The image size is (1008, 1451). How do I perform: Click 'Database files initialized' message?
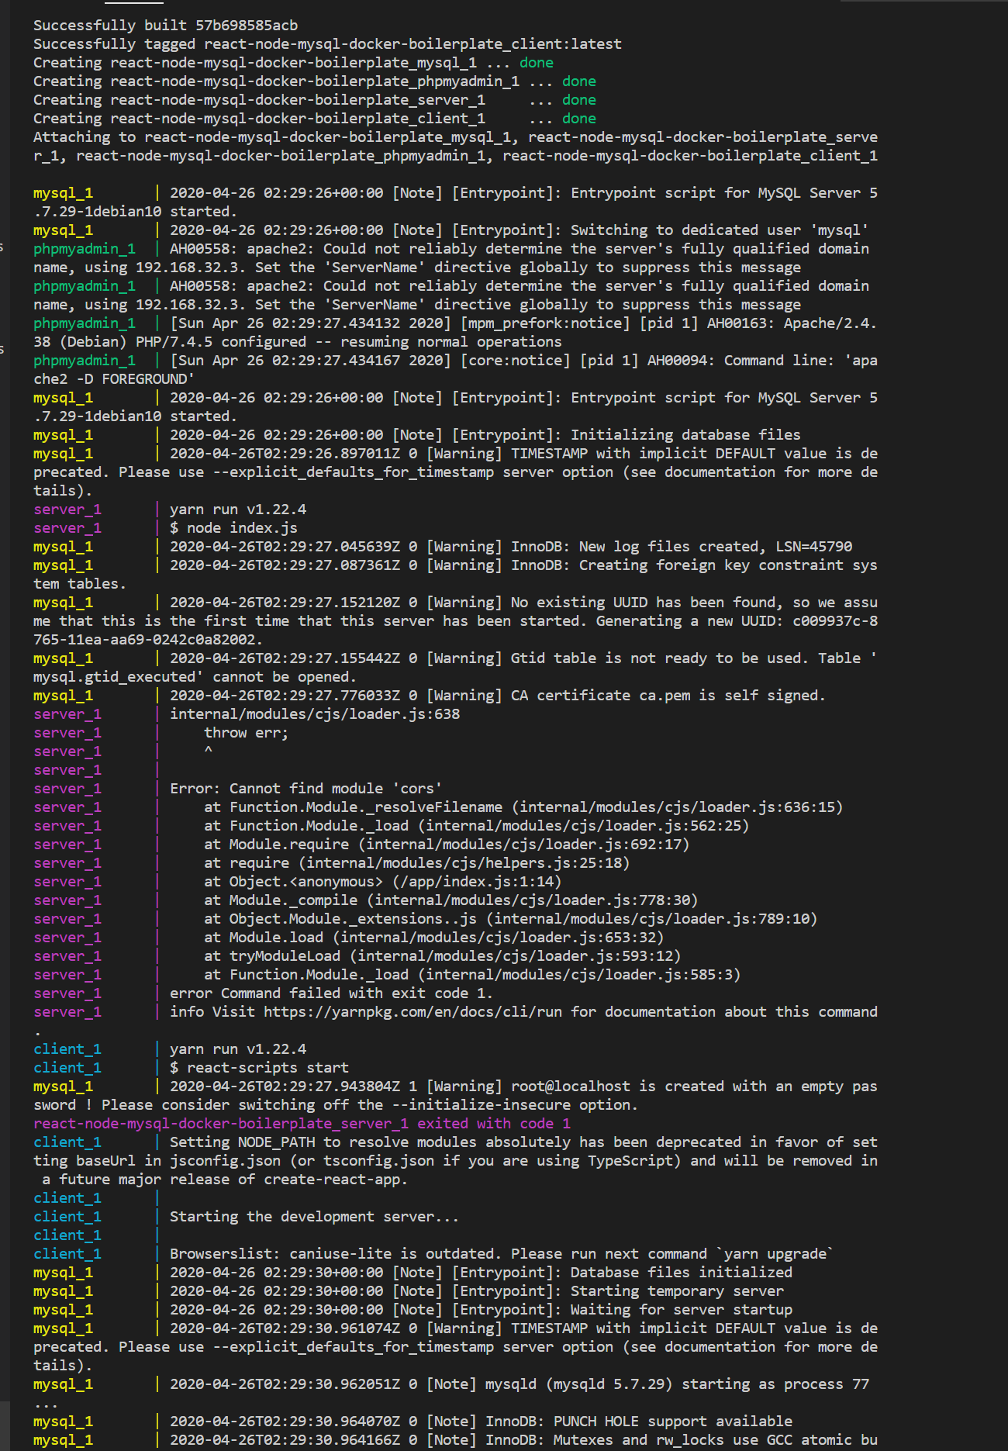[x=682, y=1273]
